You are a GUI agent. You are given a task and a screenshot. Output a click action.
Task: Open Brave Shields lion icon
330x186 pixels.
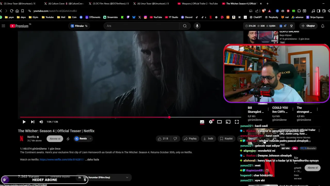coord(263,11)
